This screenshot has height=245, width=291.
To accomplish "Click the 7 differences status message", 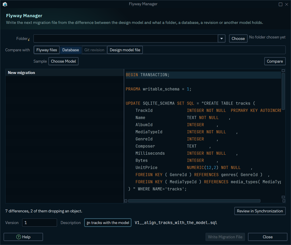I will (x=44, y=211).
